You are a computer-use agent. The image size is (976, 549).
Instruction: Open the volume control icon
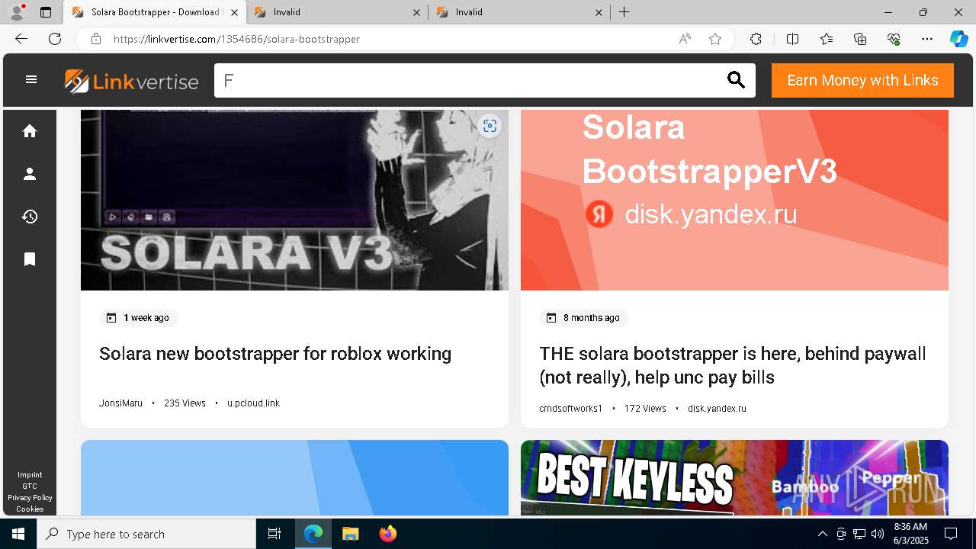point(877,534)
